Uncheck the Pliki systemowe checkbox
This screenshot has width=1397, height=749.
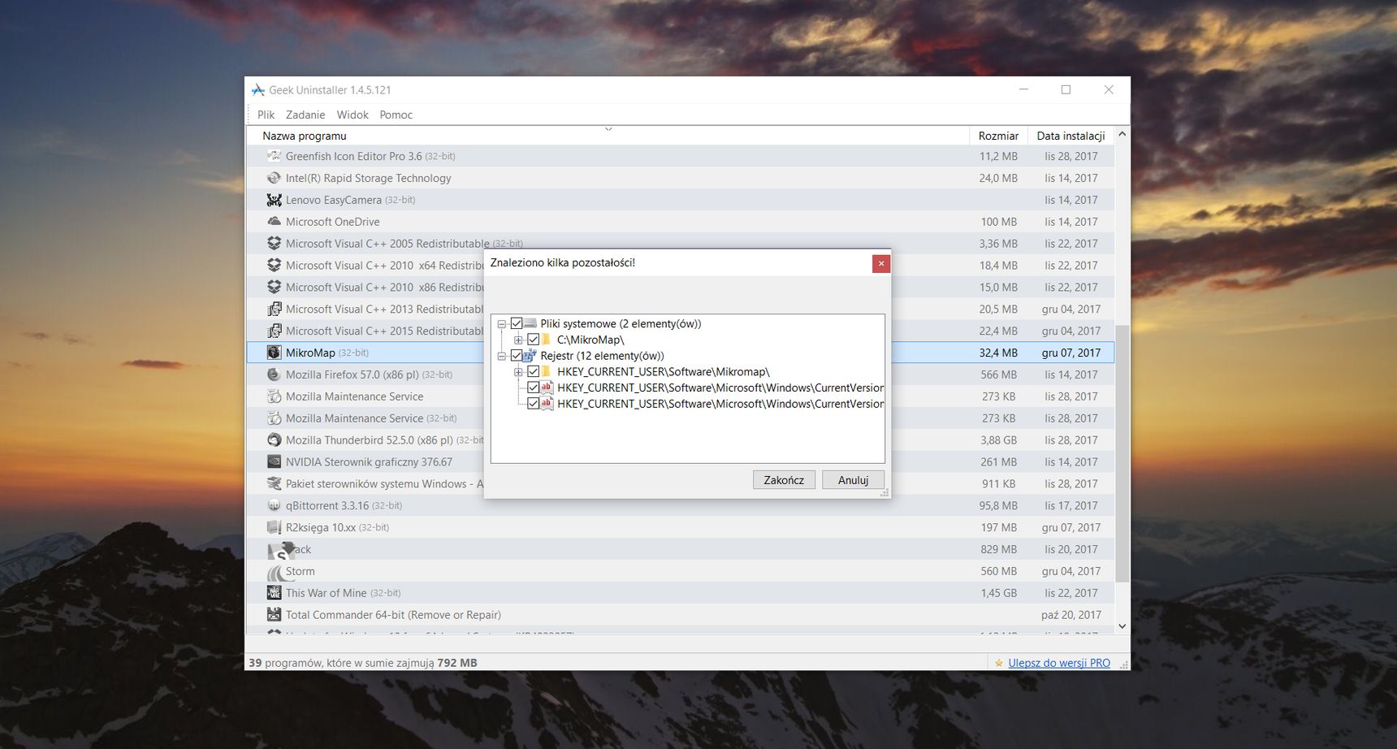(x=517, y=323)
